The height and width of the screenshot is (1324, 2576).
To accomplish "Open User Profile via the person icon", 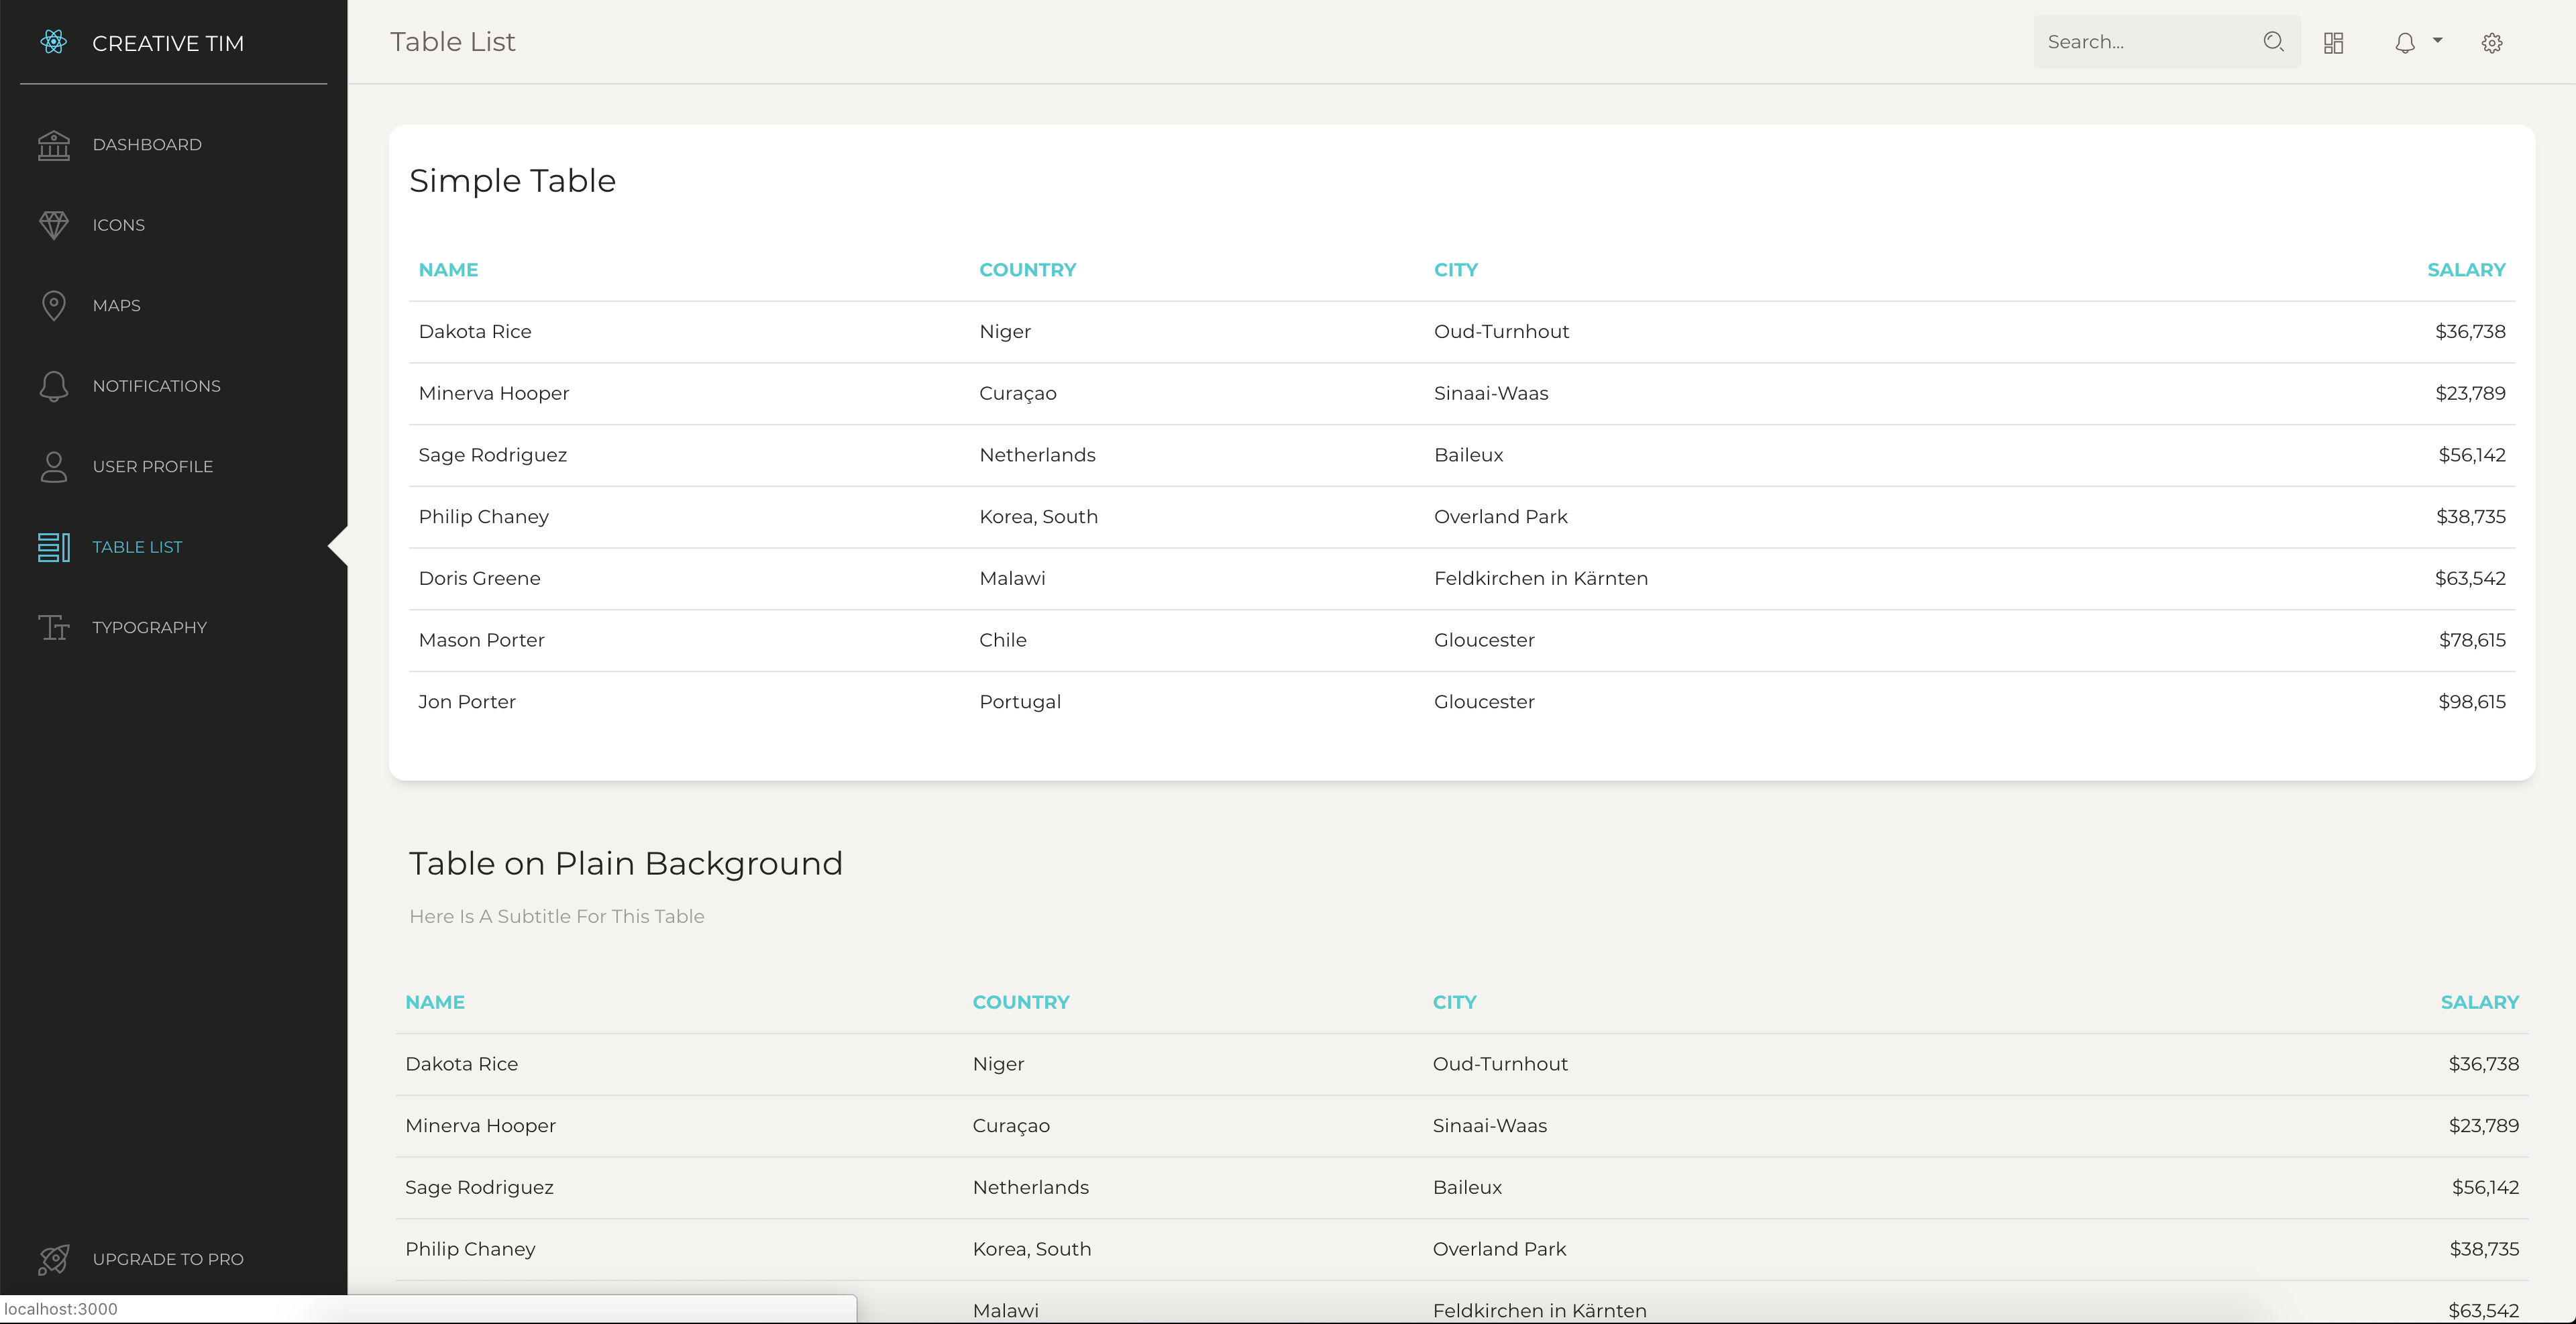I will pyautogui.click(x=54, y=466).
